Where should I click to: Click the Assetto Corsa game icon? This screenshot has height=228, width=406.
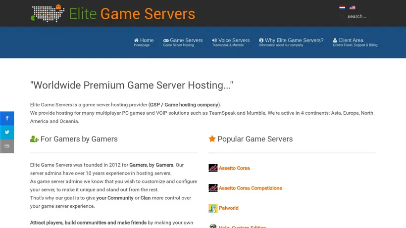(x=213, y=168)
